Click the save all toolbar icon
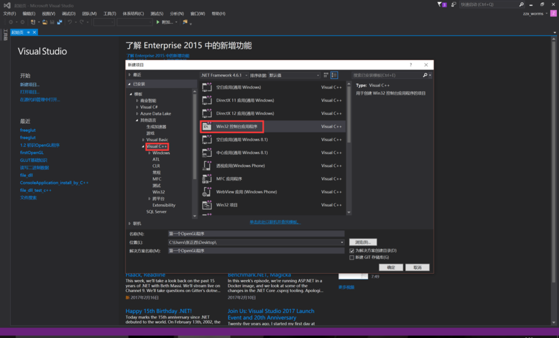 (60, 22)
